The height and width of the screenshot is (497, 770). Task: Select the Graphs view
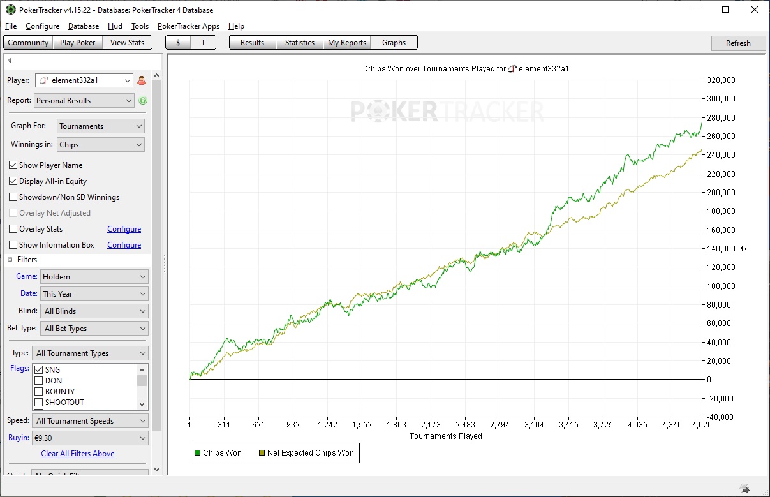(394, 43)
